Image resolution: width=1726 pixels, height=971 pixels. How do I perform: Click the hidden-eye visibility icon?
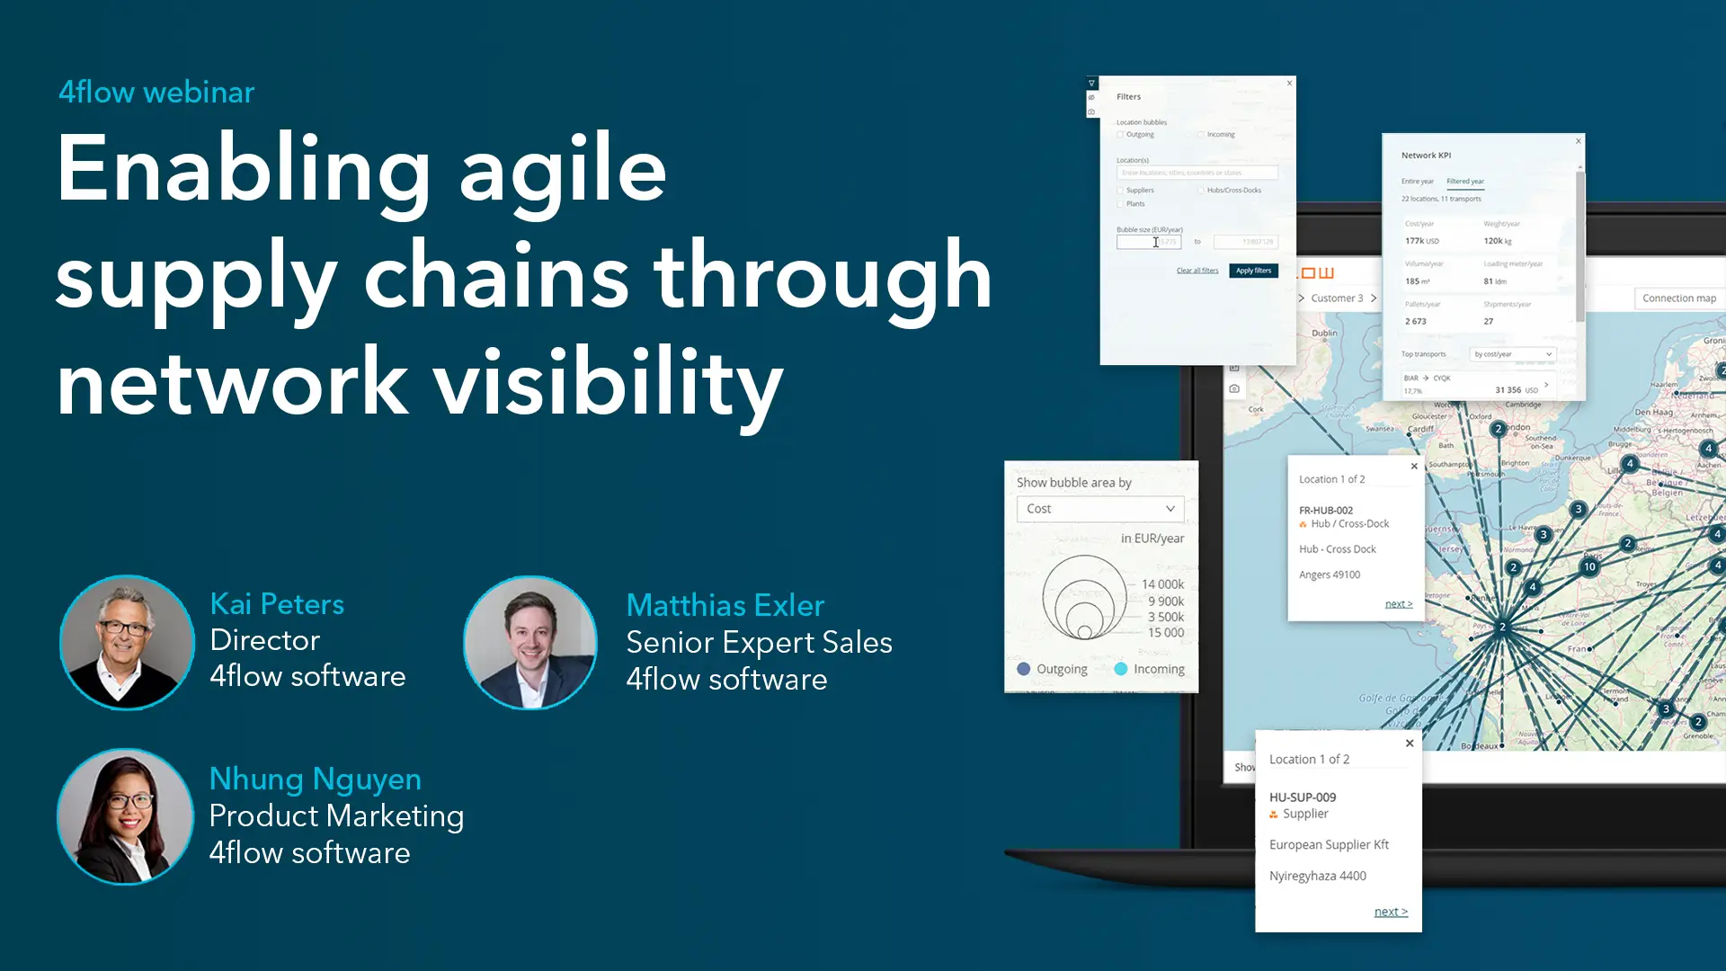tap(1091, 98)
